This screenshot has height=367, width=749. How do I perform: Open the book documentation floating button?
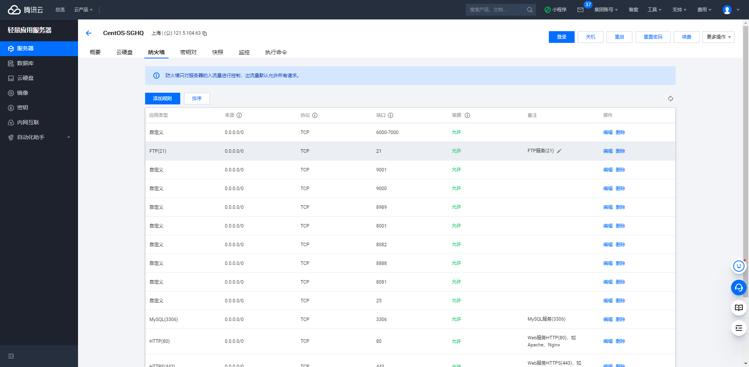point(739,308)
